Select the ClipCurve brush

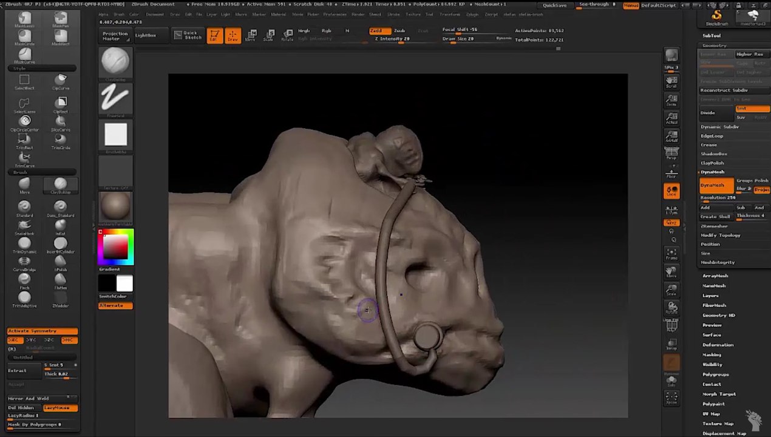(x=61, y=82)
